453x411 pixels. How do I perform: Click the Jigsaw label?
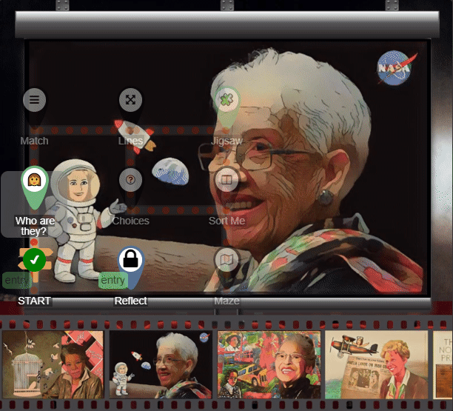[x=226, y=141]
